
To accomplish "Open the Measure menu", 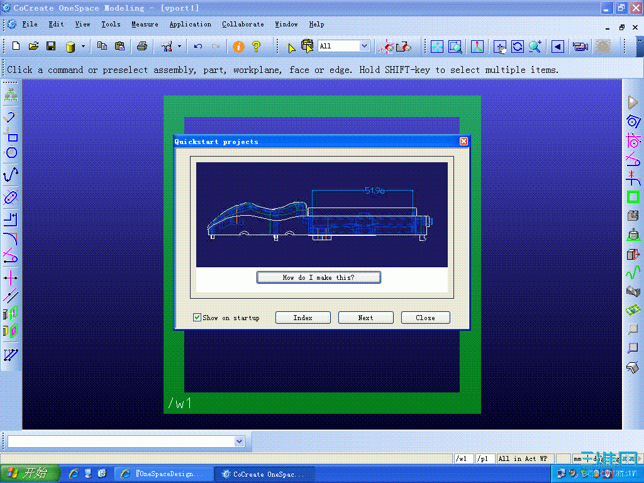I will pyautogui.click(x=145, y=25).
